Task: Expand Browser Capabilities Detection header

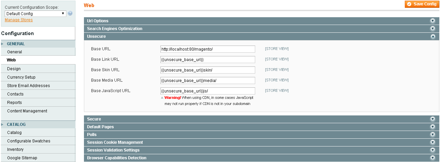Action: point(116,158)
